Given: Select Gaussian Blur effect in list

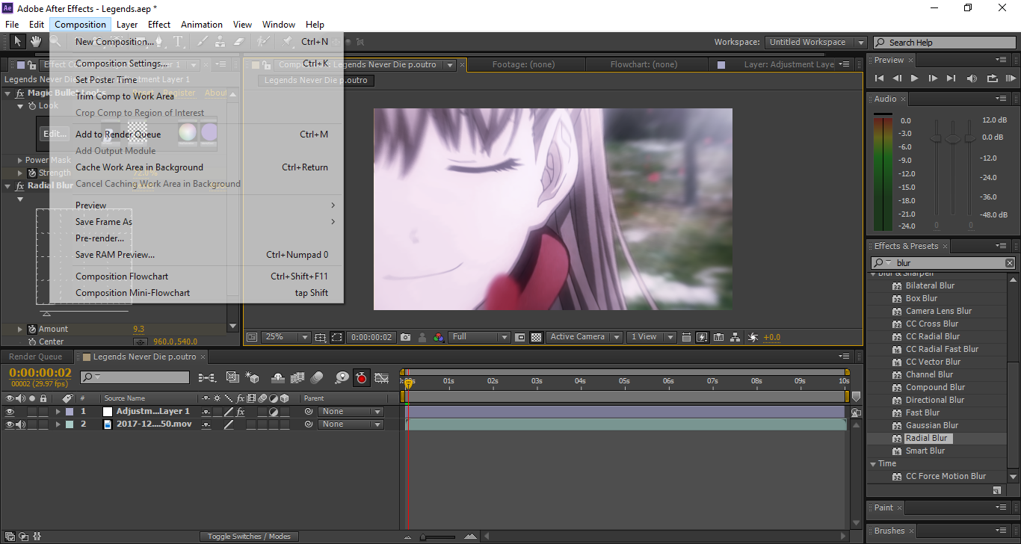Looking at the screenshot, I should pos(932,425).
